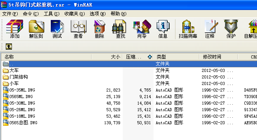Image resolution: width=257 pixels, height=140 pixels.
Task: Click size value 48,758
Action: pos(113,103)
